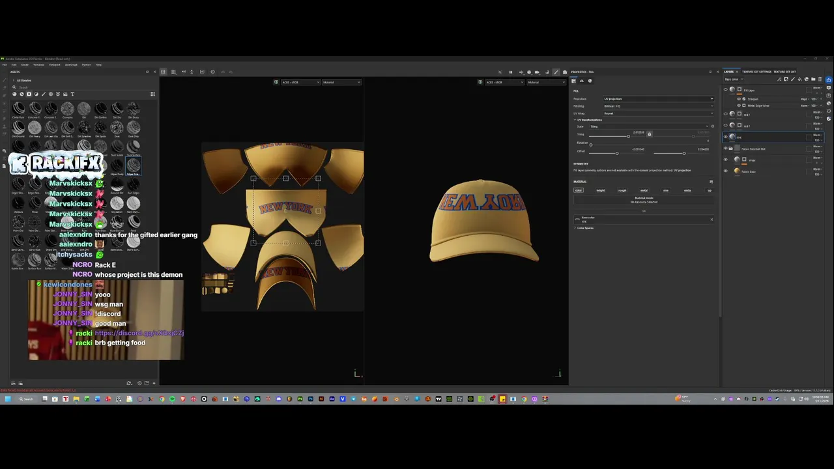This screenshot has width=834, height=469.
Task: Clear the Base color NYK resource
Action: (712, 220)
